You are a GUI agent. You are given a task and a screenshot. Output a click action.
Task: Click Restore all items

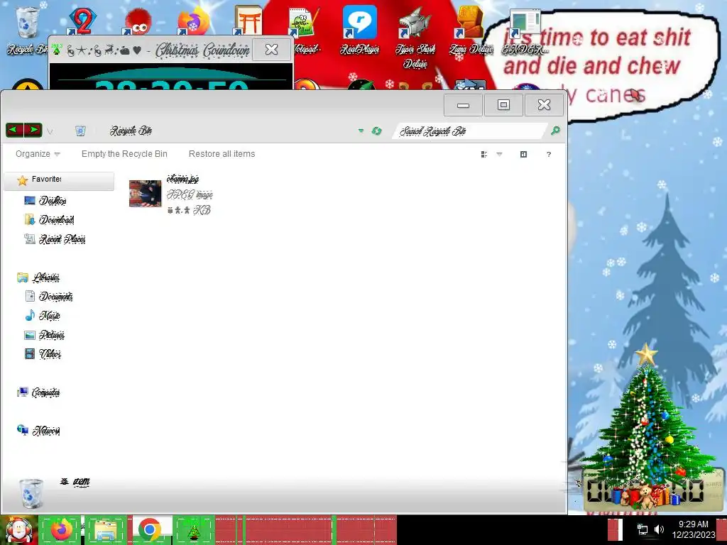tap(222, 154)
